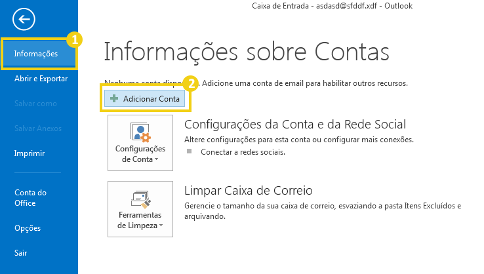Click Sair to exit Outlook

[21, 252]
